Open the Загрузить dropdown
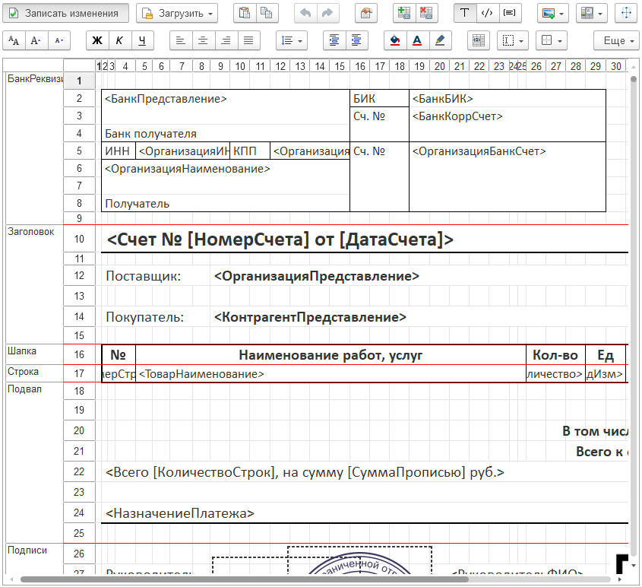The height and width of the screenshot is (587, 642). tap(177, 13)
